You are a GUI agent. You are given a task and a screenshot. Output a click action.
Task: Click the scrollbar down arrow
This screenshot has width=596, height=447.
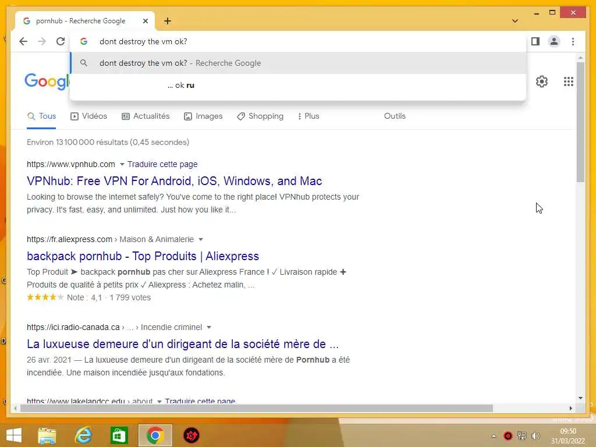click(x=580, y=398)
